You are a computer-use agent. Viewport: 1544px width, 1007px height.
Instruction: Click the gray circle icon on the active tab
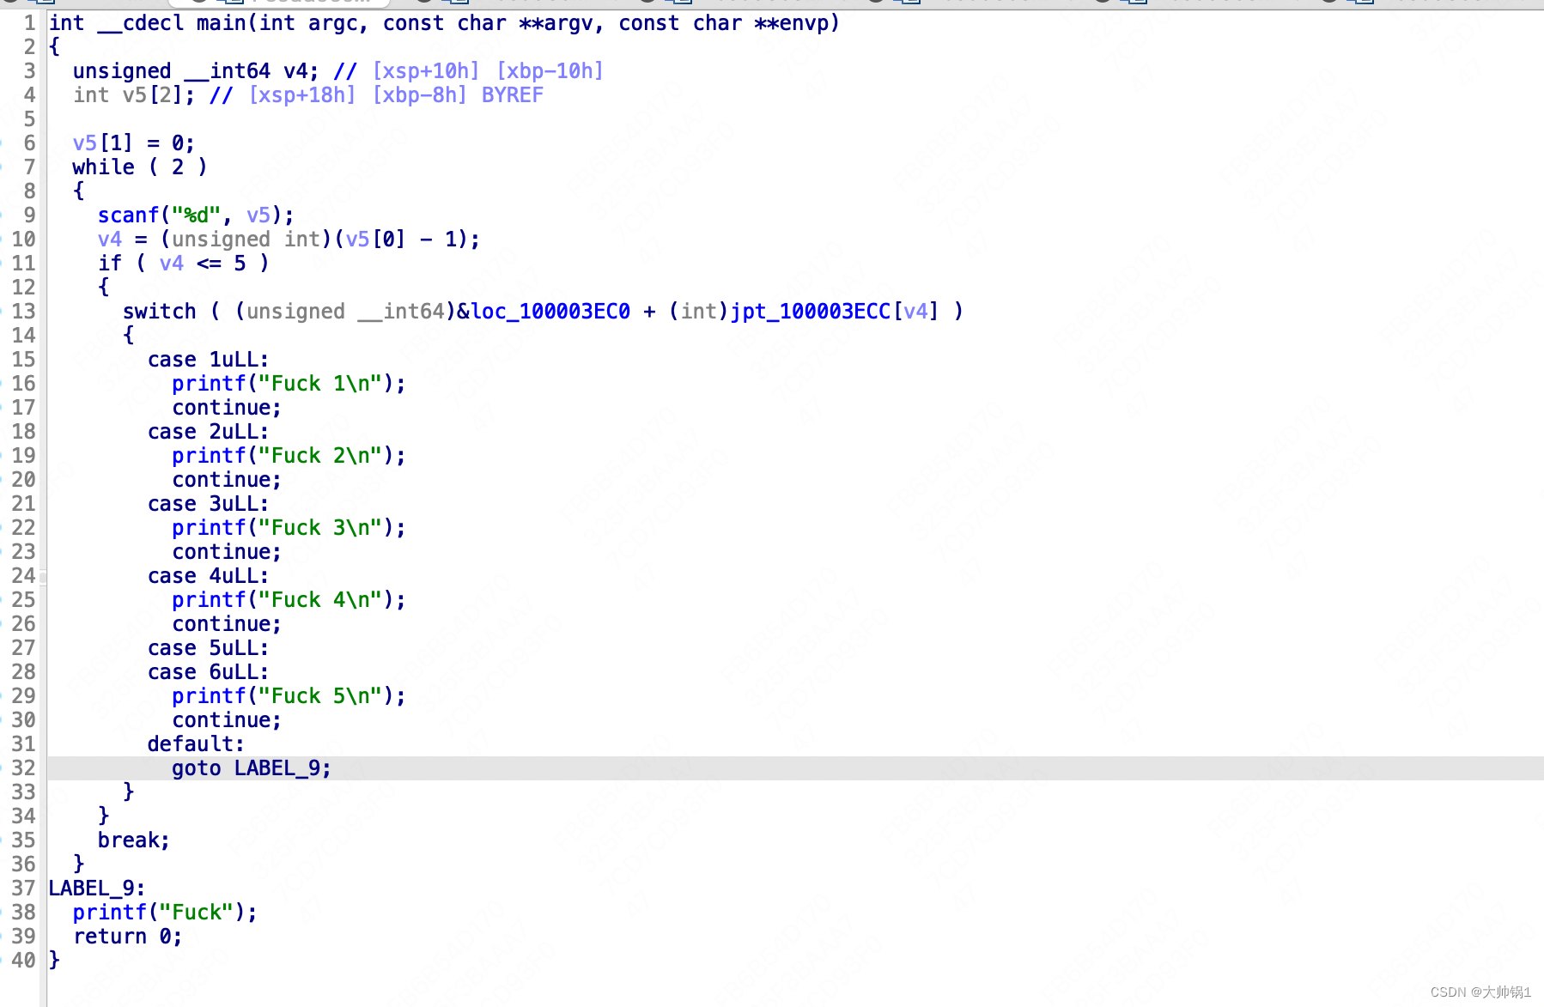click(199, 3)
